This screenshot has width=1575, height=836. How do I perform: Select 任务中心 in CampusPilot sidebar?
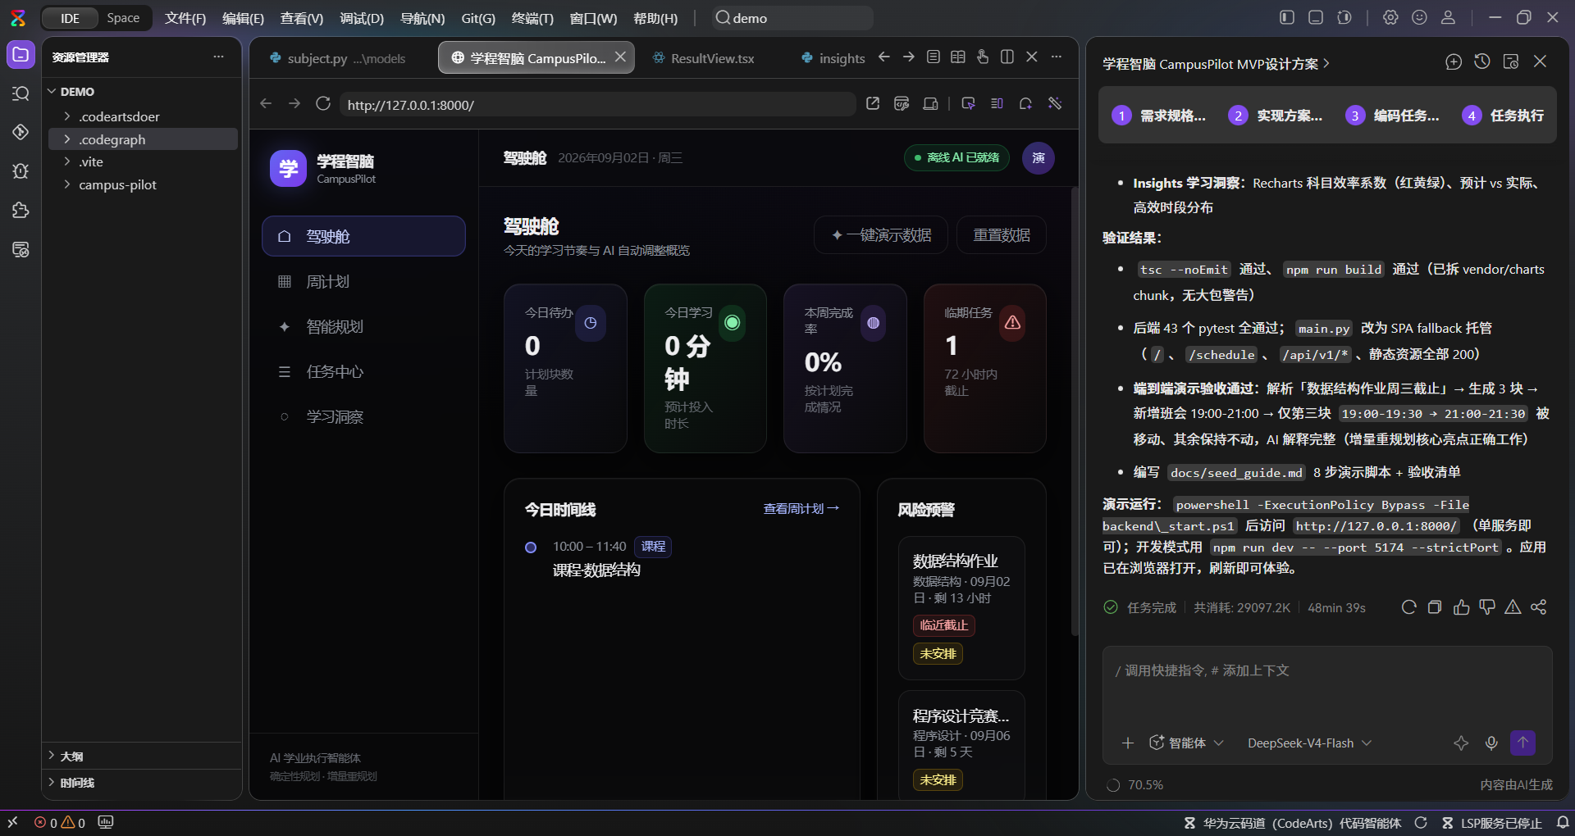[x=363, y=371]
